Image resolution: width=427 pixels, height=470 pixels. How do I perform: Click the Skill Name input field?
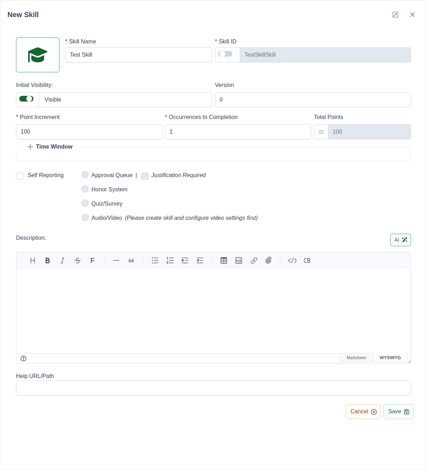[x=138, y=55]
